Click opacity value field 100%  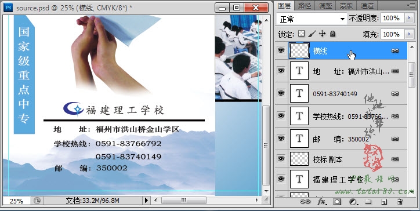coord(393,18)
